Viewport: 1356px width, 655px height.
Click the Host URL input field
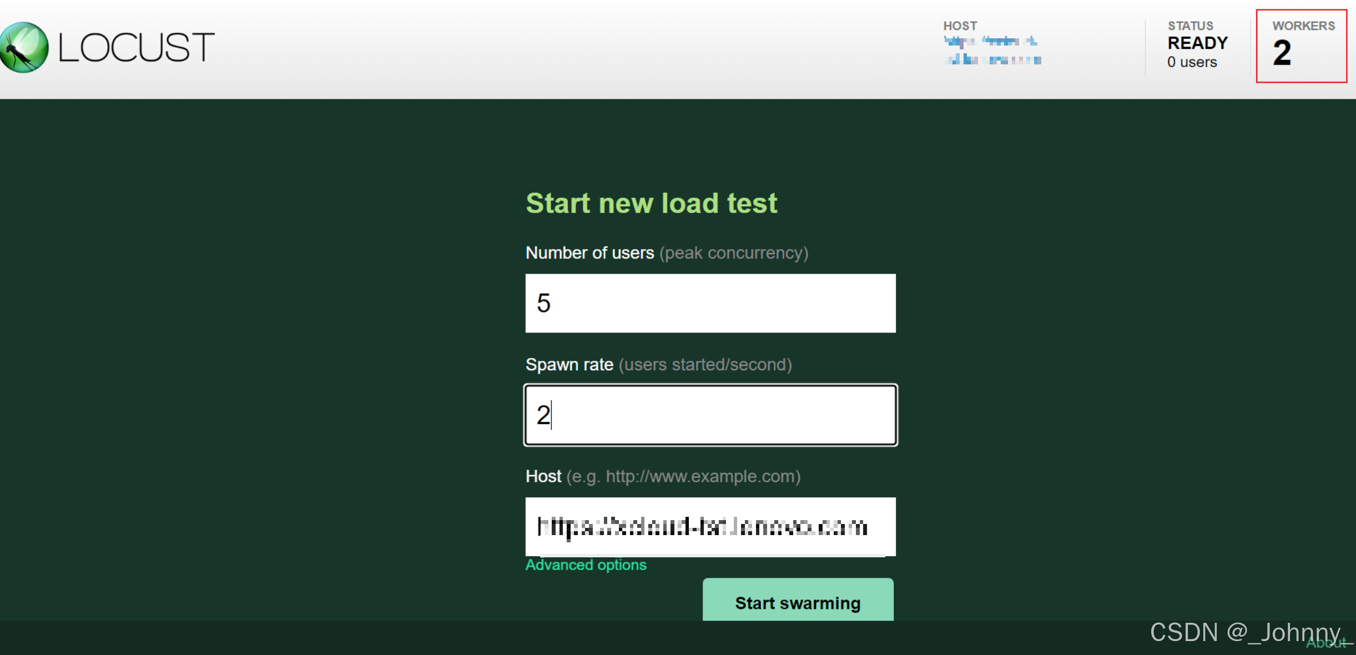pos(710,526)
